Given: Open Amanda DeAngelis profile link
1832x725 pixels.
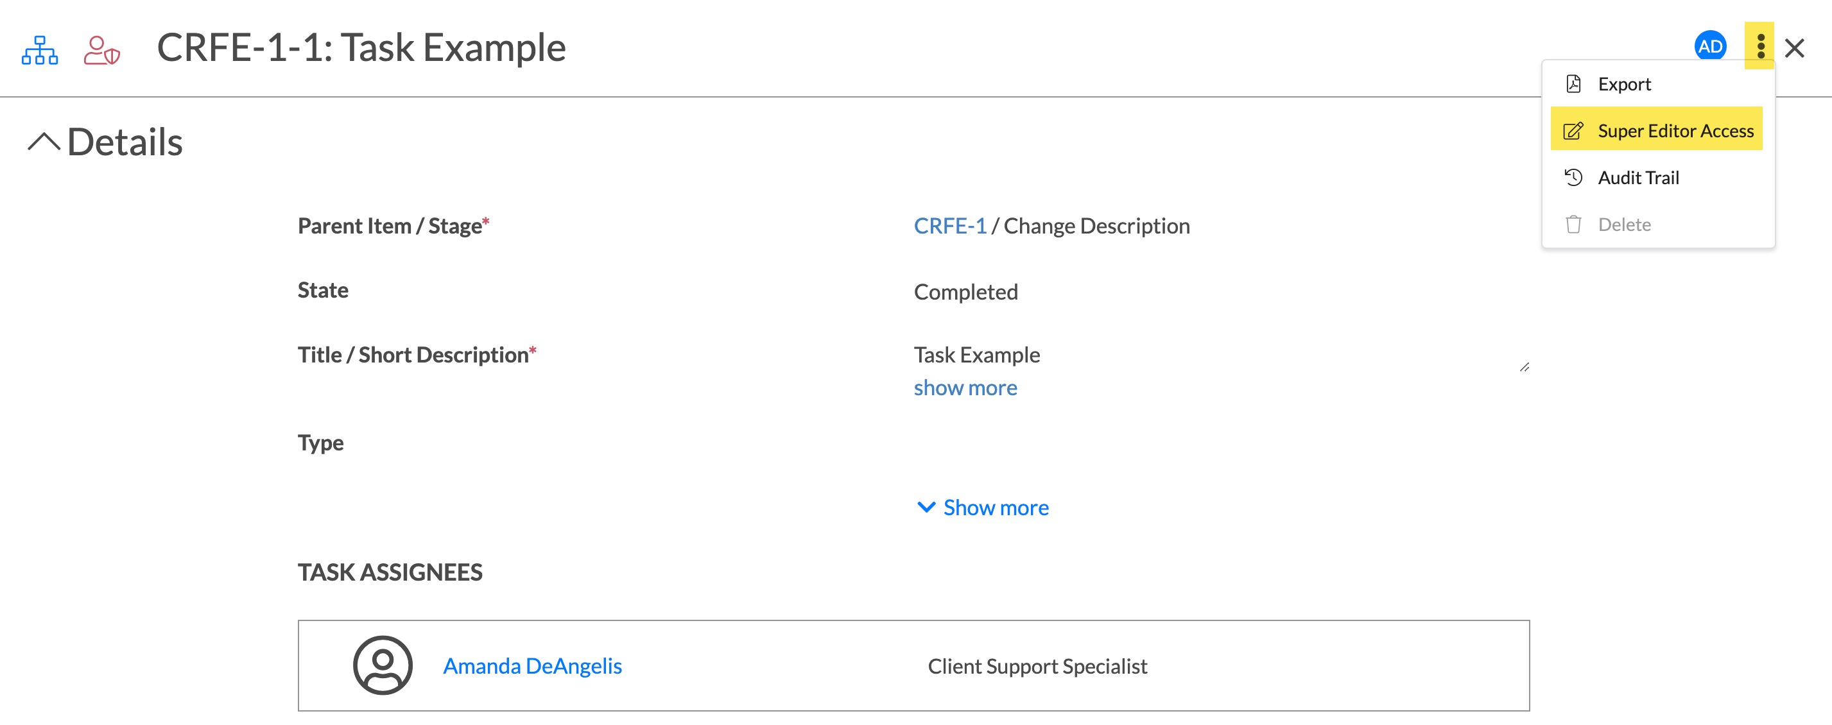Looking at the screenshot, I should click(x=532, y=666).
